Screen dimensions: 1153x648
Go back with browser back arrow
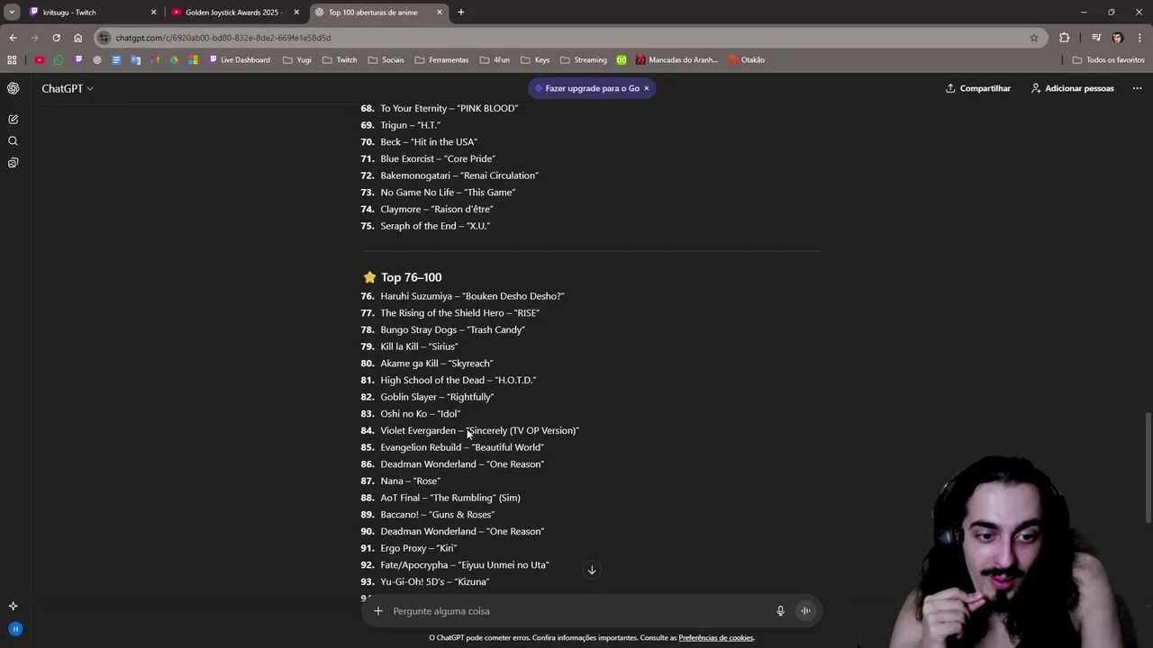coord(13,38)
